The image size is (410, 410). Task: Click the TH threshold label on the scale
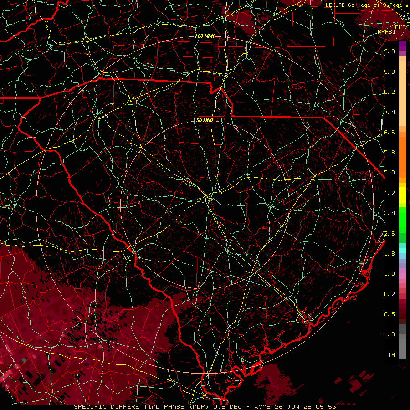(391, 355)
